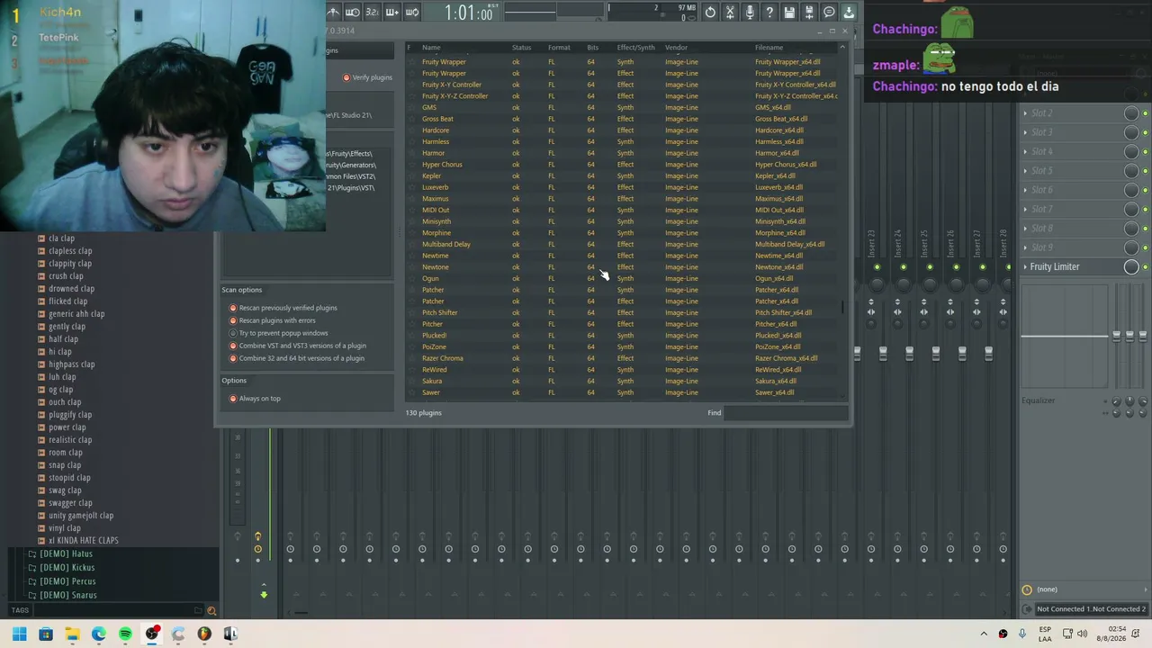Viewport: 1152px width, 648px height.
Task: Open File Explorer from taskbar
Action: pos(72,634)
